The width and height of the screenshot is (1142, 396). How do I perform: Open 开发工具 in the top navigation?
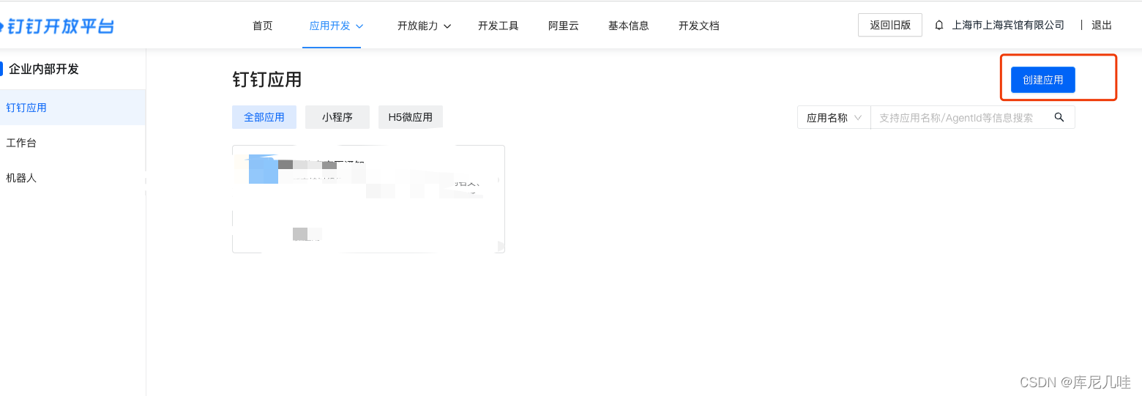pos(498,26)
